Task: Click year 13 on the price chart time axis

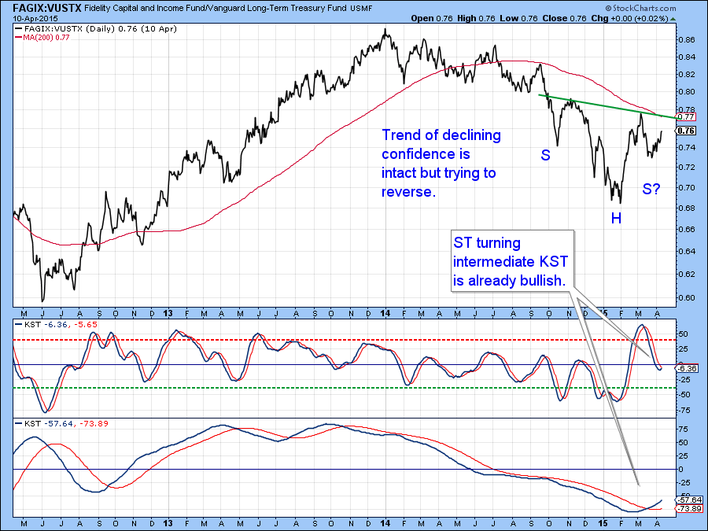Action: (168, 313)
